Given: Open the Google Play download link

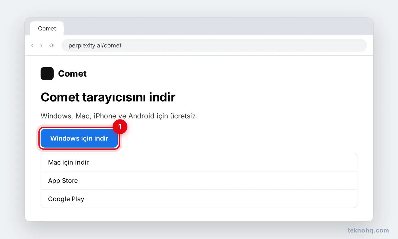Looking at the screenshot, I should point(199,199).
